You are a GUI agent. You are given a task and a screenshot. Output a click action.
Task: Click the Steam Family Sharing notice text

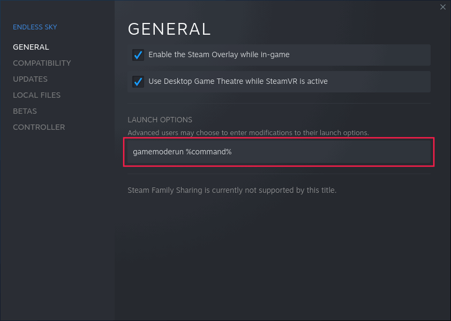(232, 190)
